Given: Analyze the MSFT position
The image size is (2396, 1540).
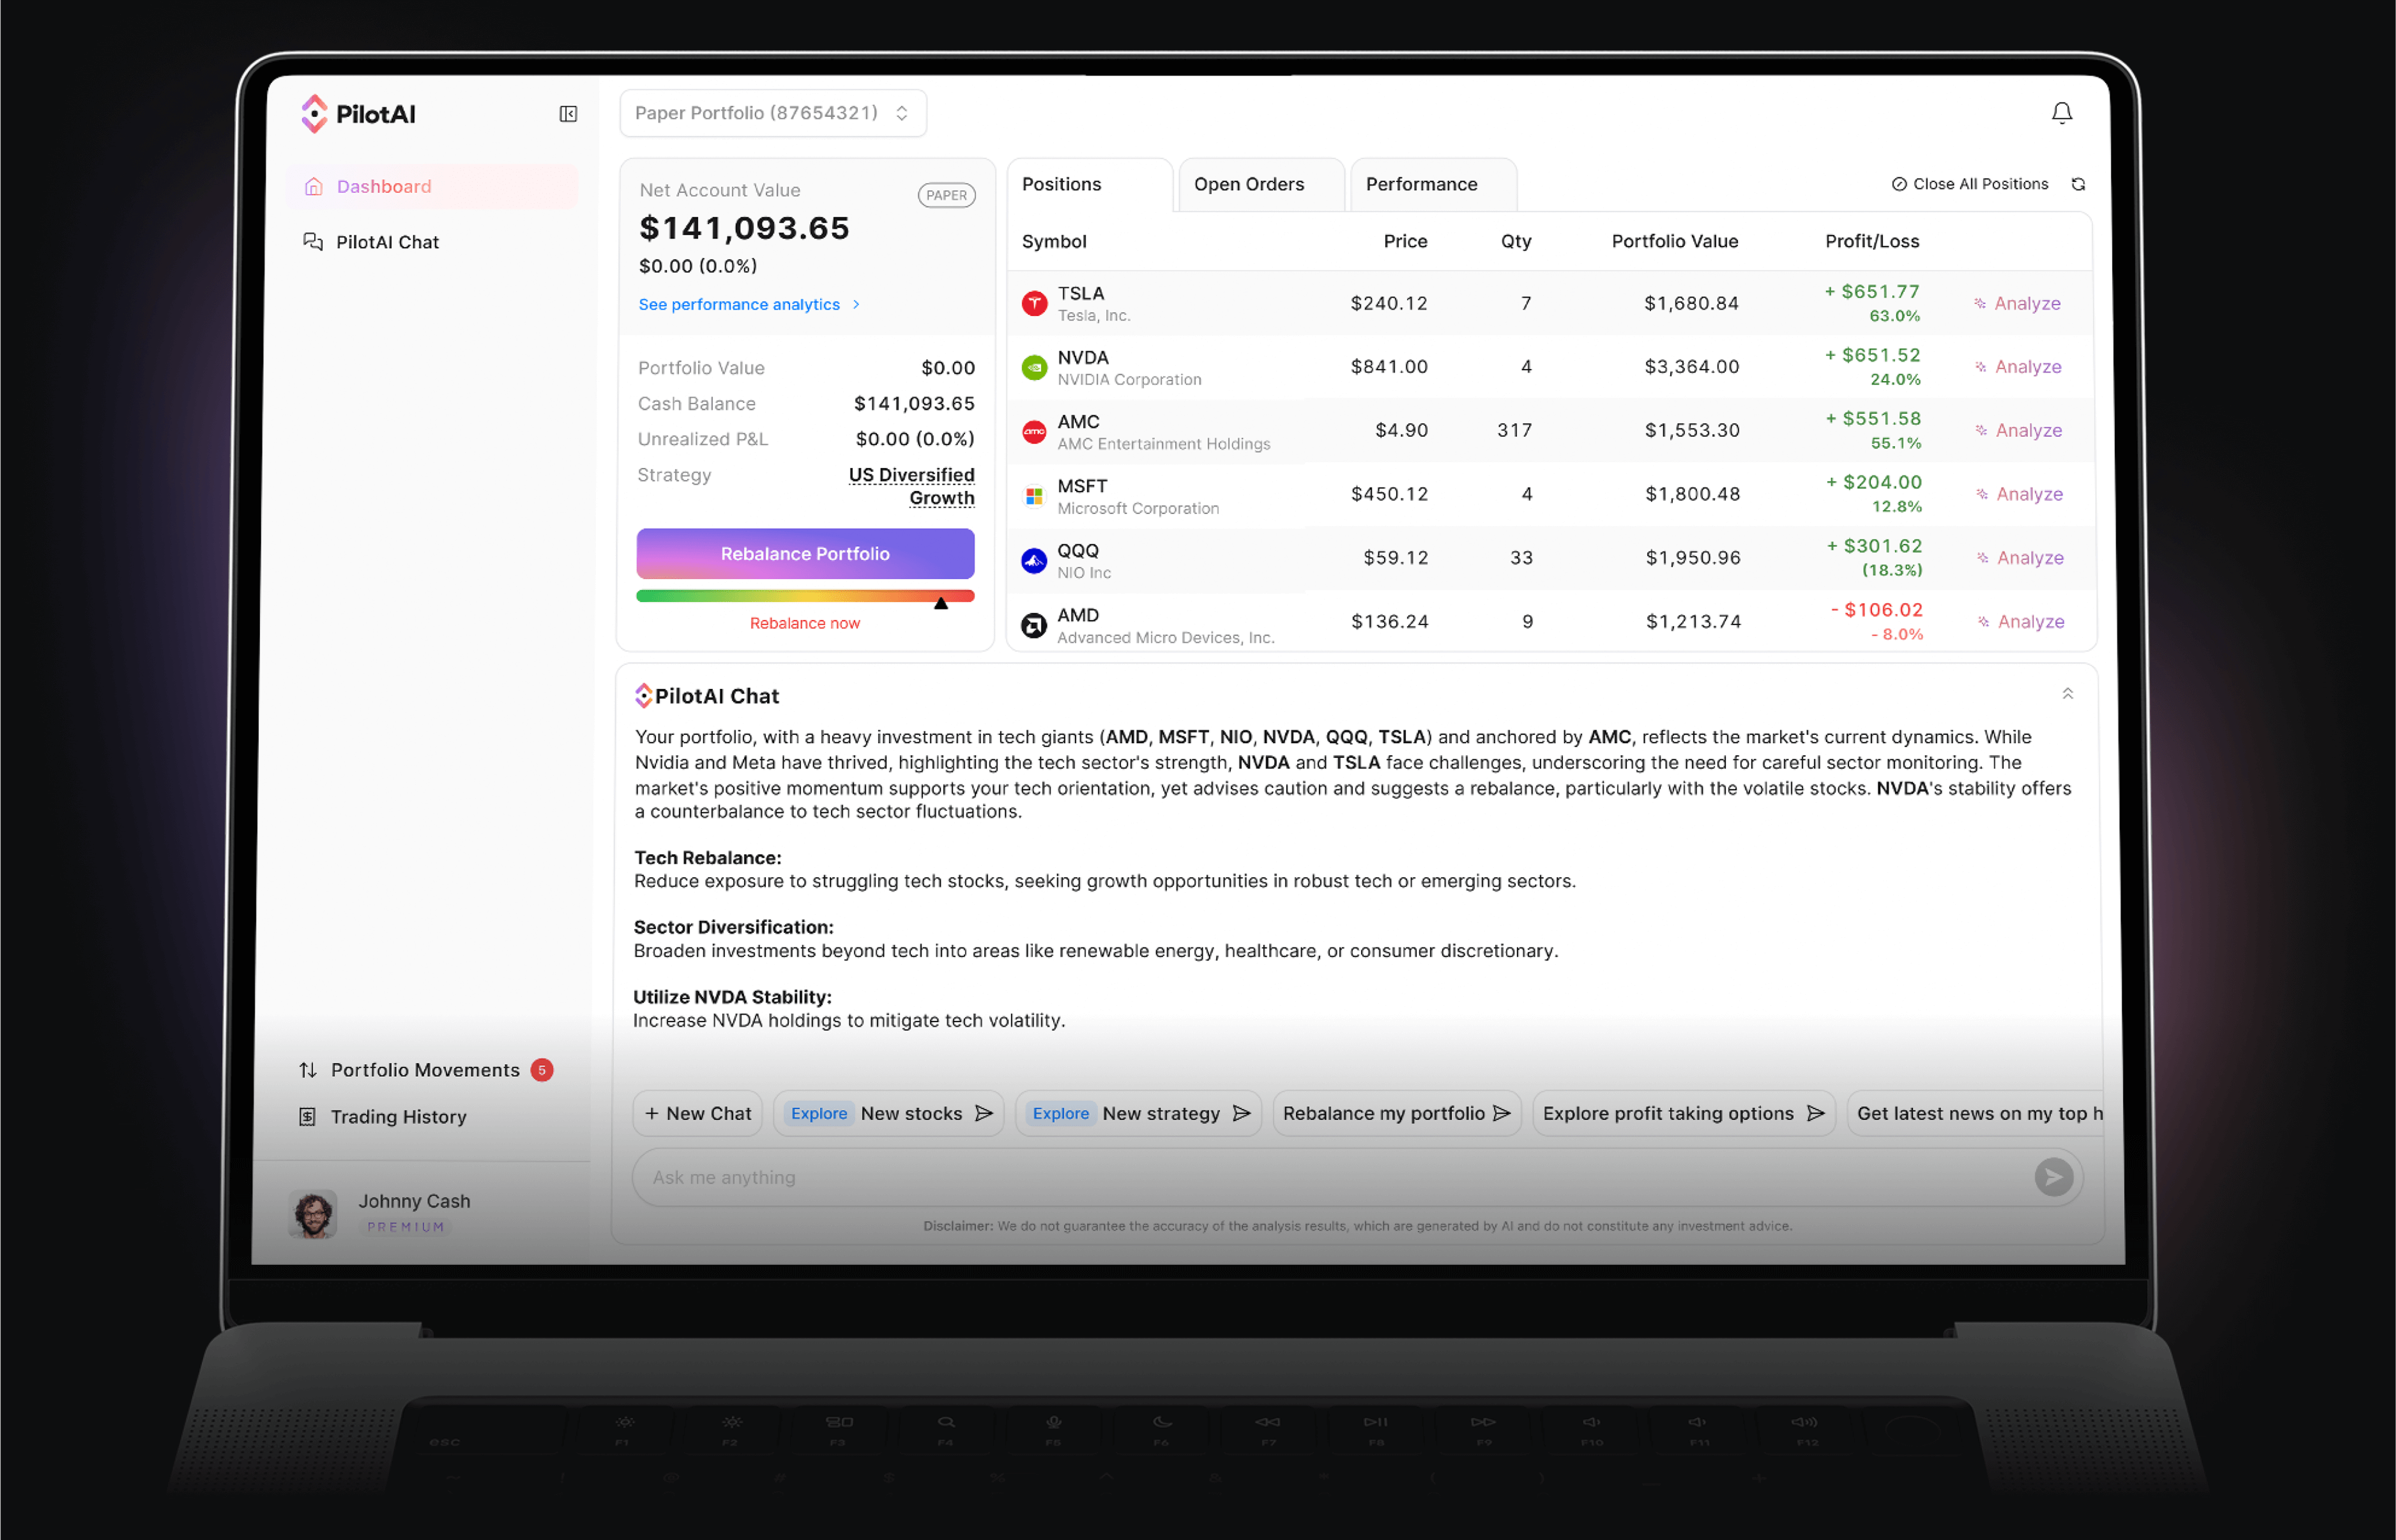Looking at the screenshot, I should (2020, 494).
